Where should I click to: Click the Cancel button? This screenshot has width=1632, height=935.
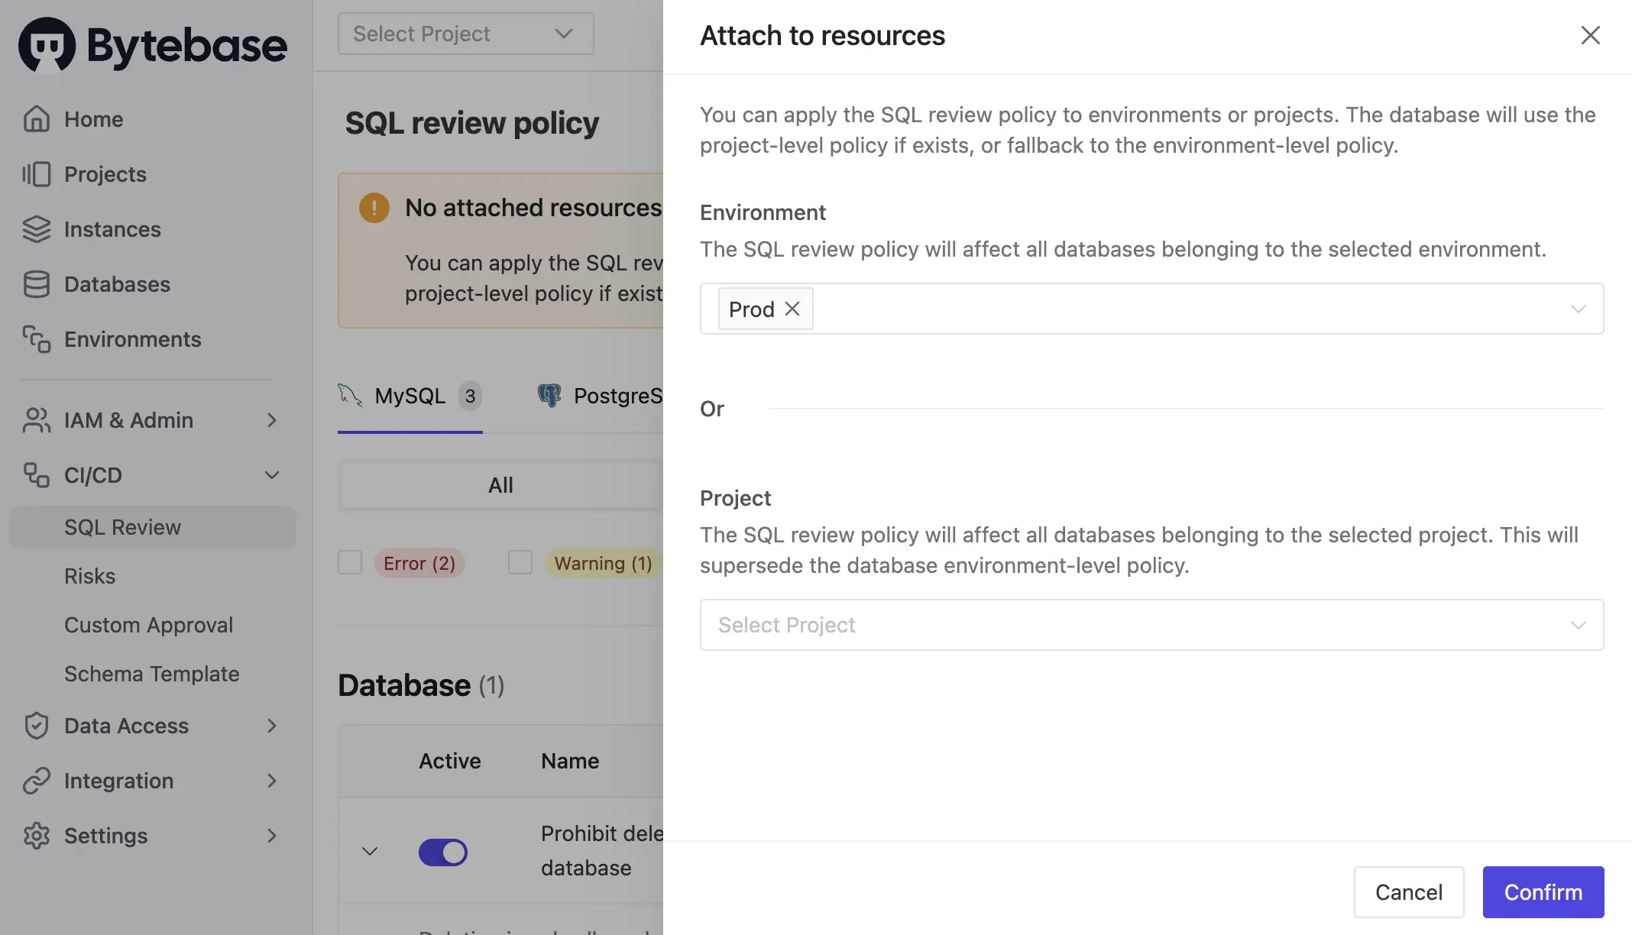click(x=1408, y=892)
